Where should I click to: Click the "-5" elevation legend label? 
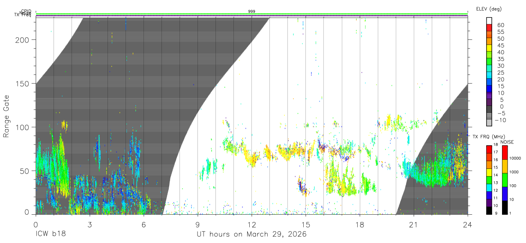coord(501,114)
